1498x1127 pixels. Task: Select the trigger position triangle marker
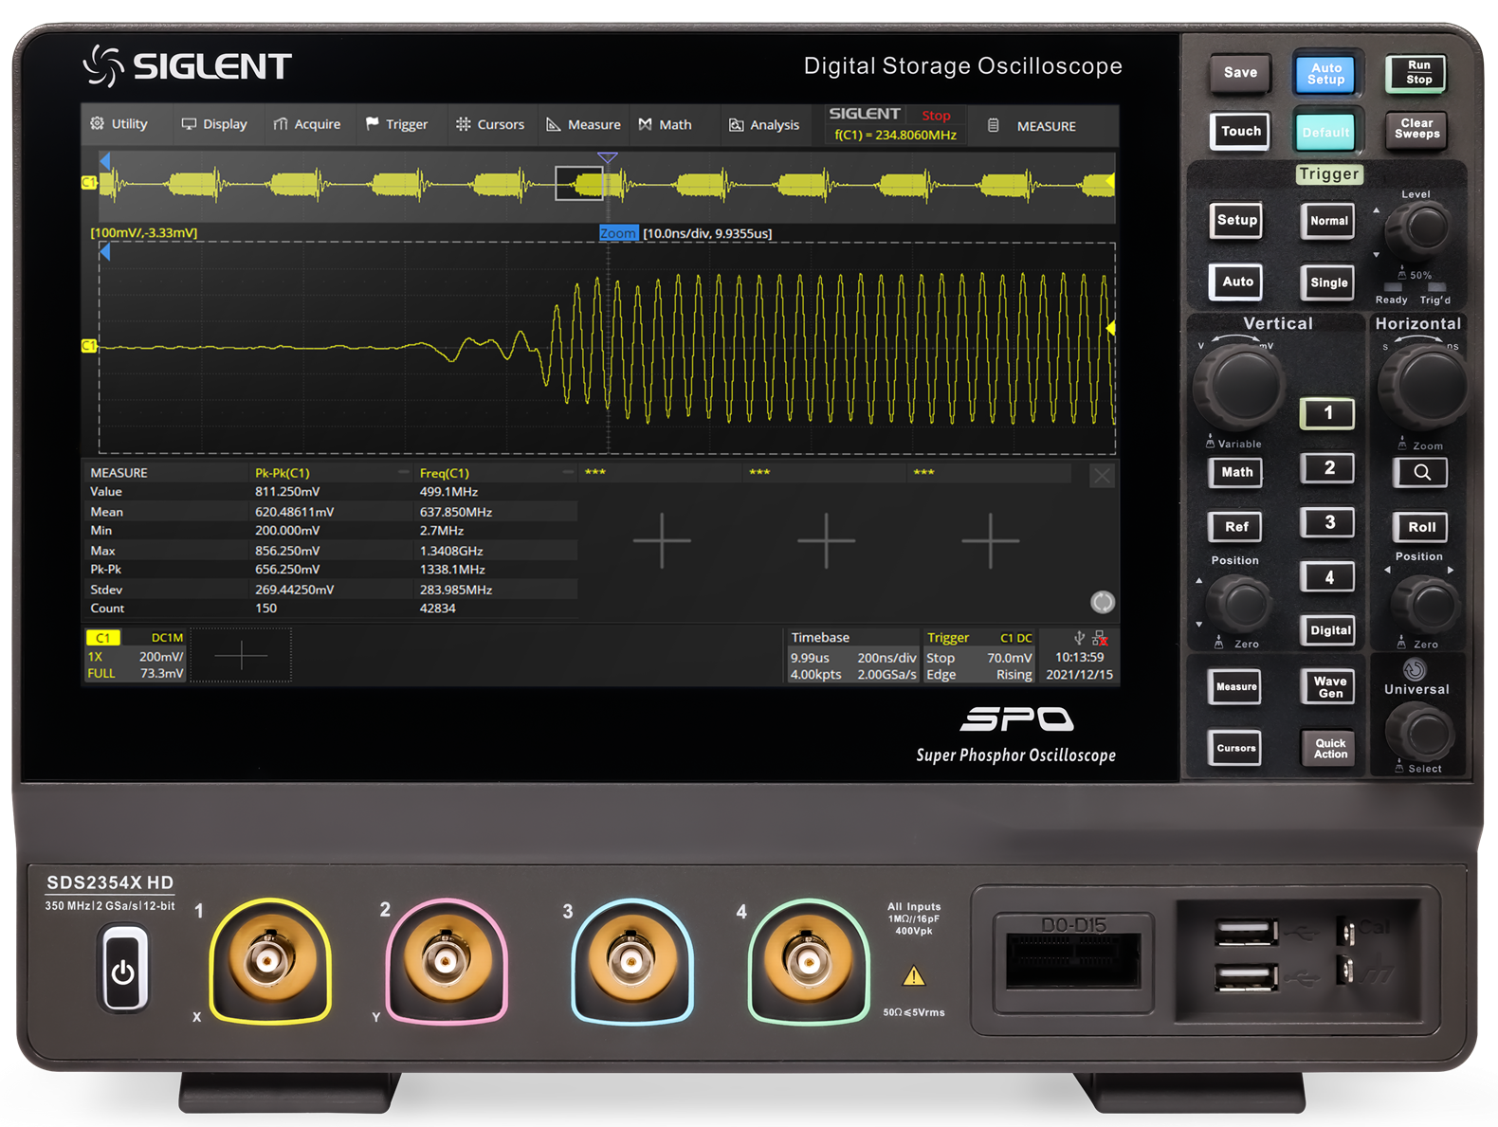point(608,157)
